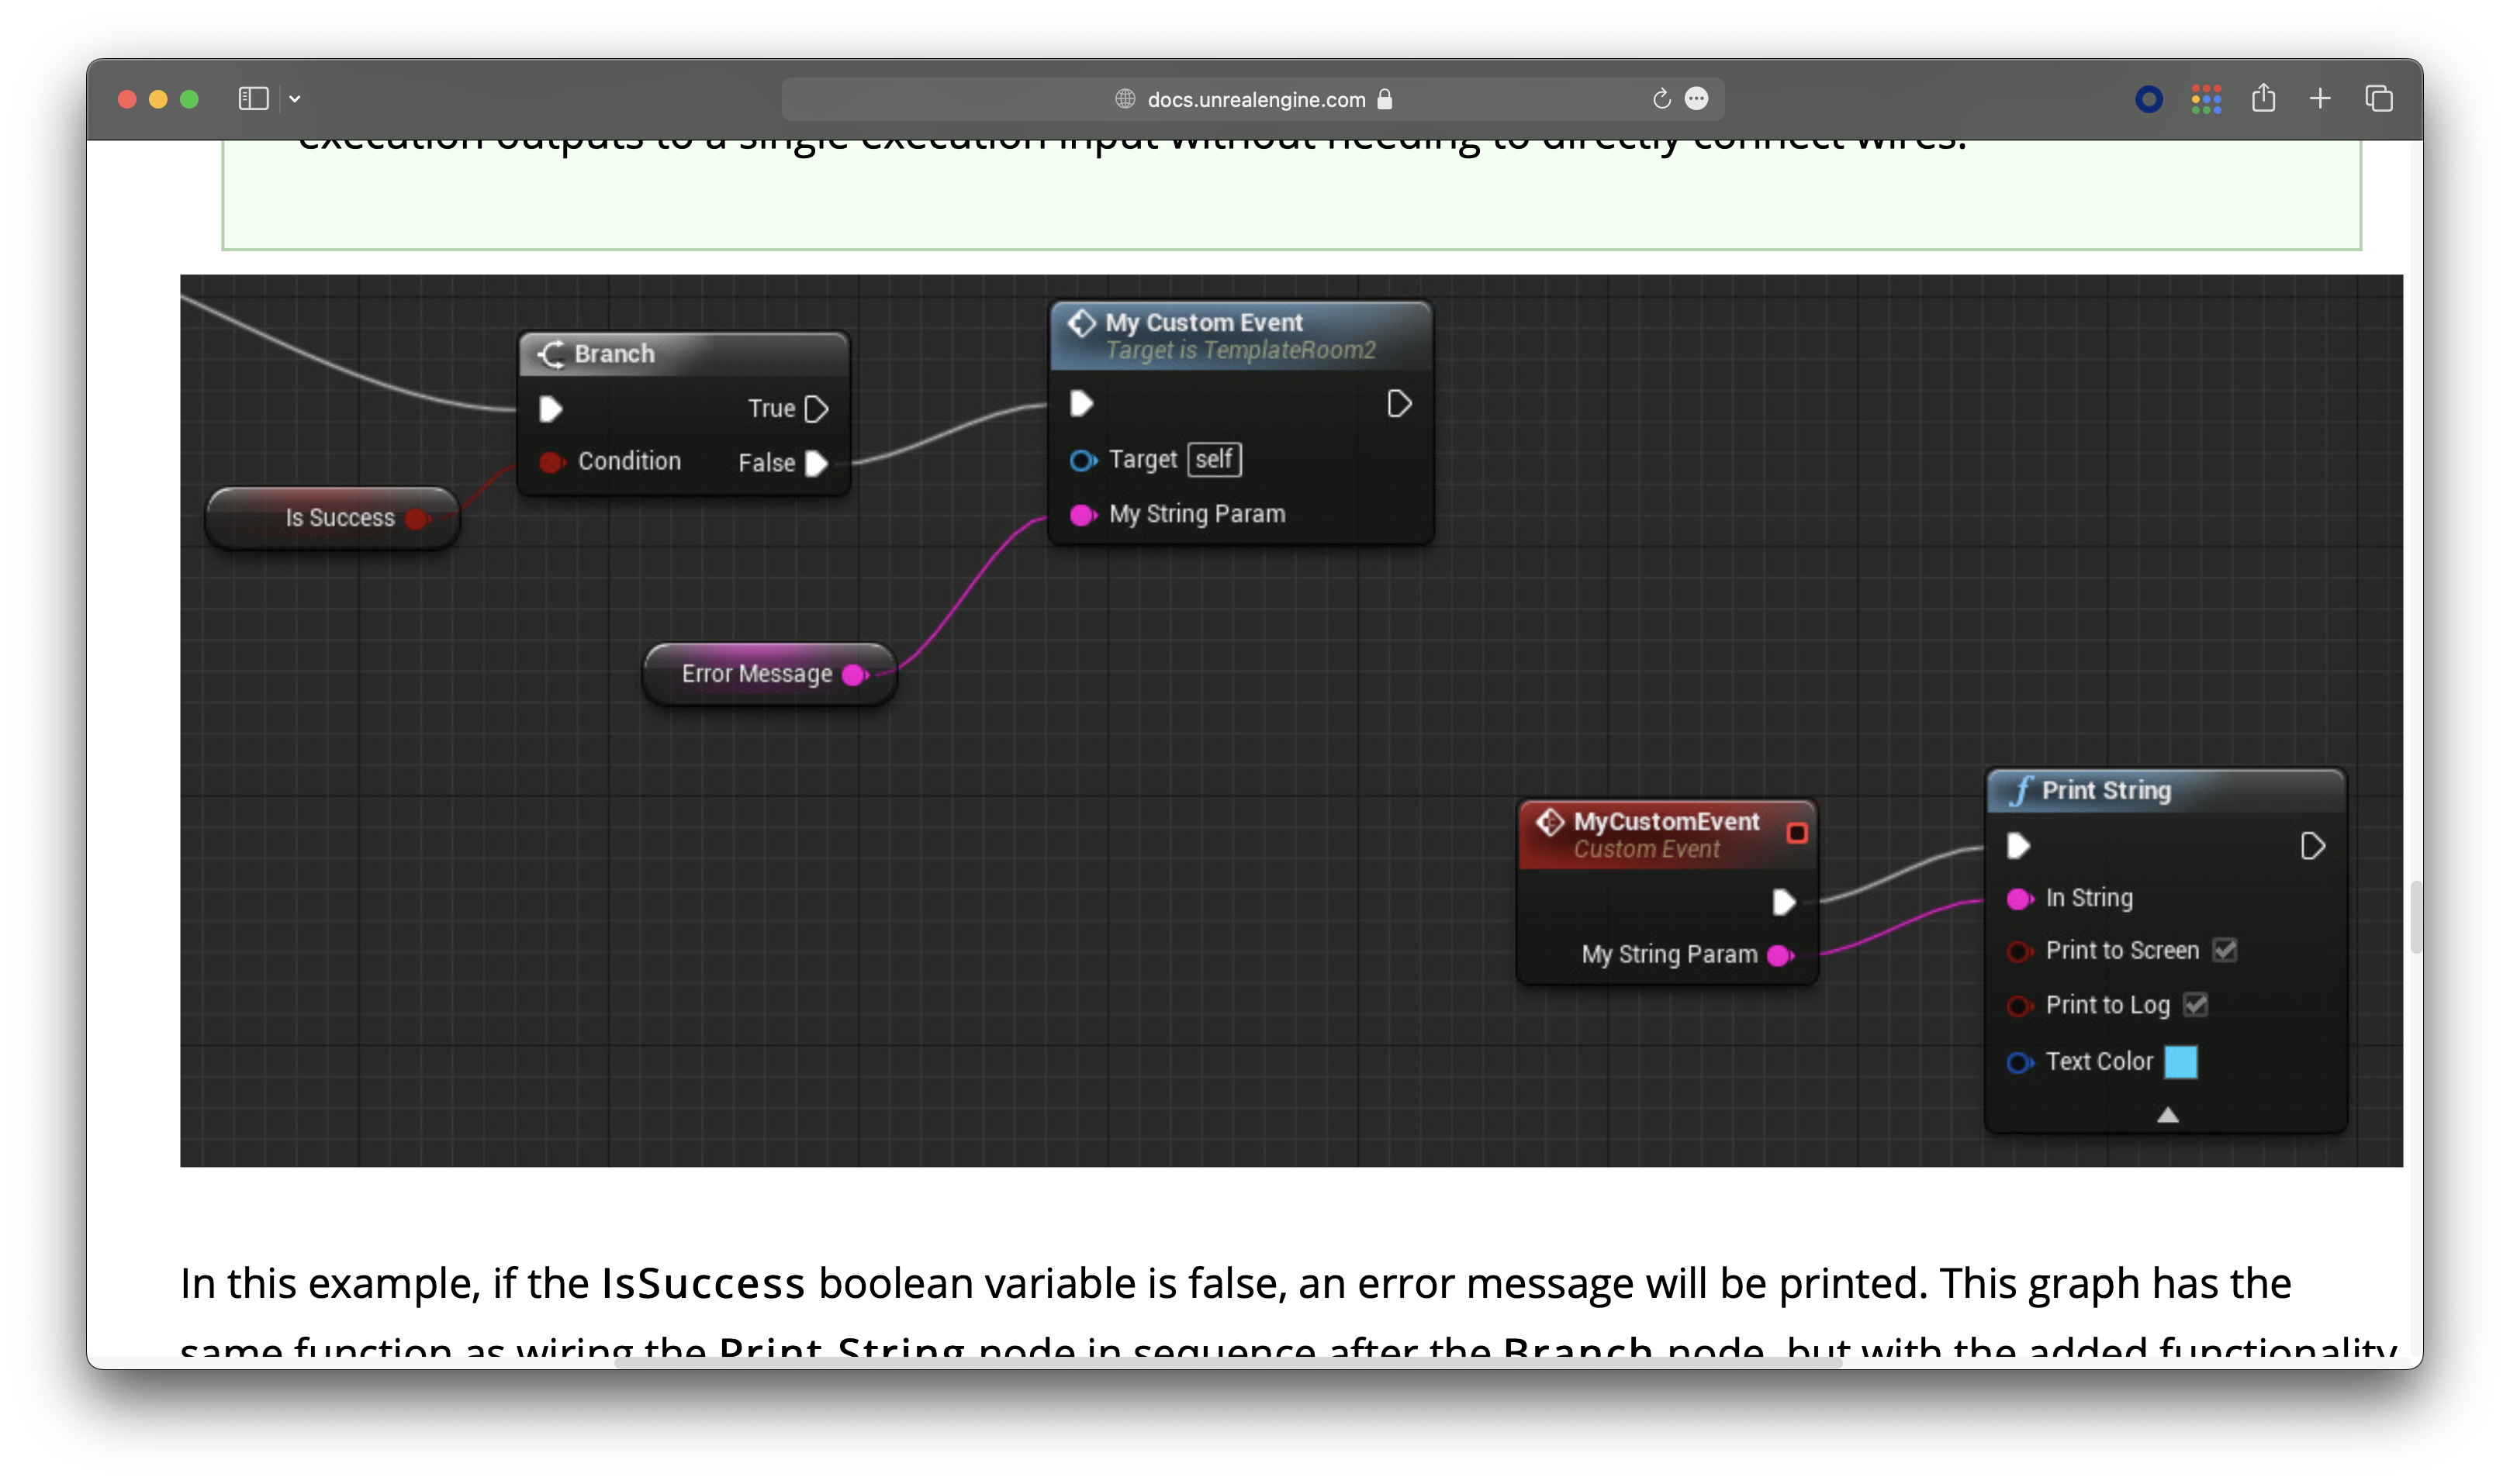Open a new tab with plus icon
The height and width of the screenshot is (1484, 2510).
[x=2320, y=99]
